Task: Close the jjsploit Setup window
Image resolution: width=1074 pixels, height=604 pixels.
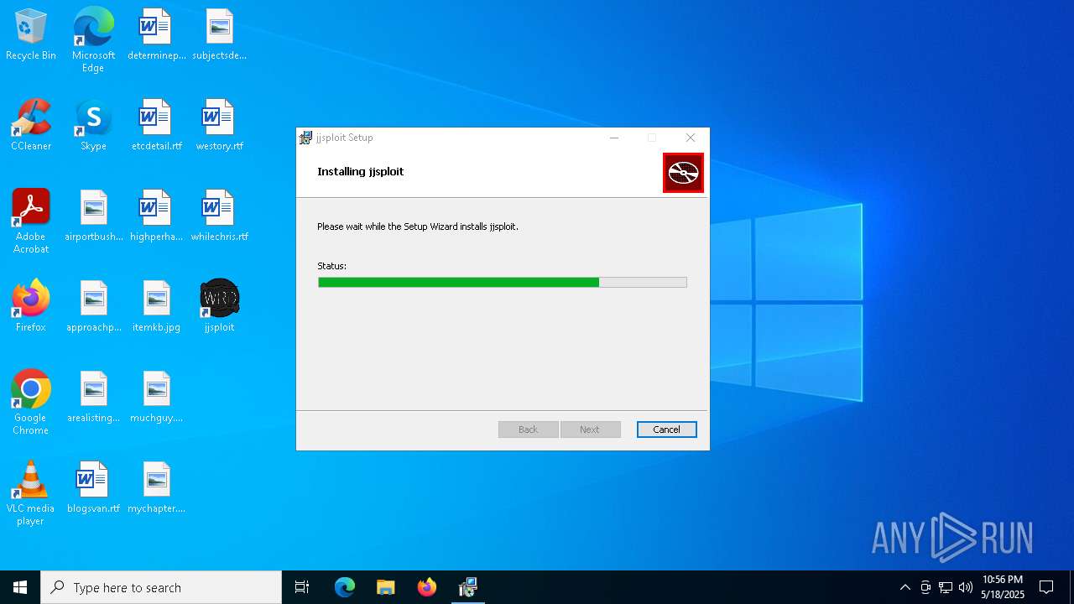Action: [x=690, y=138]
